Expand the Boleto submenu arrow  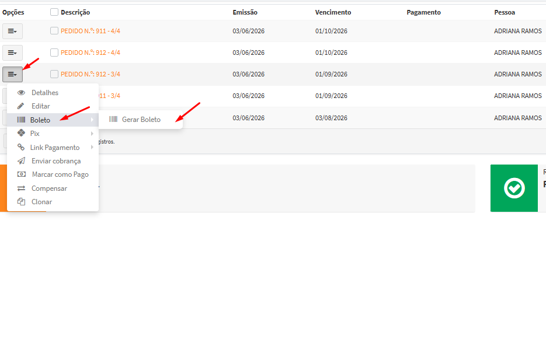coord(92,120)
